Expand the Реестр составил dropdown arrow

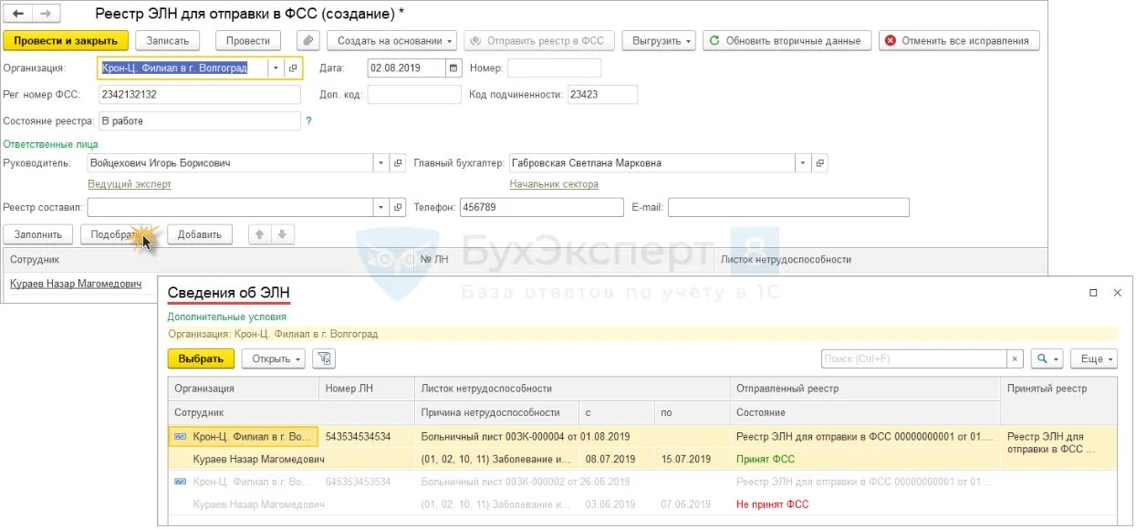381,208
